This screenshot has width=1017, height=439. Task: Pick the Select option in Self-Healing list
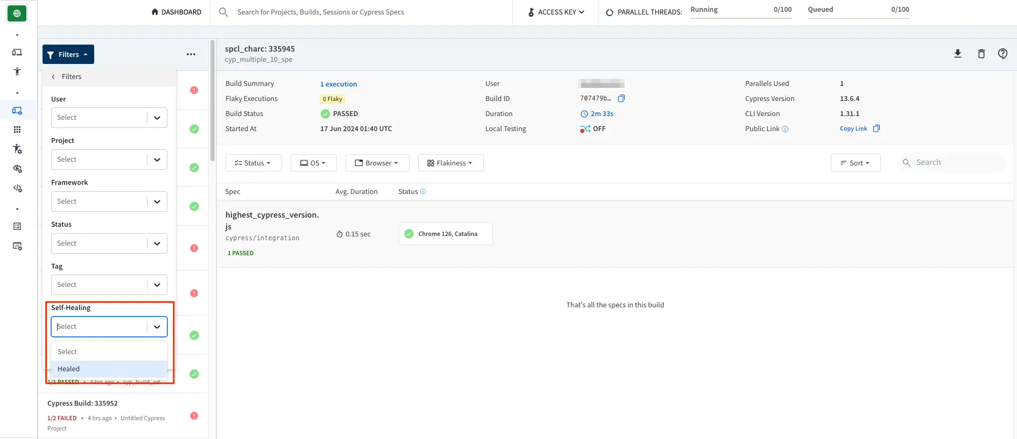coord(109,351)
